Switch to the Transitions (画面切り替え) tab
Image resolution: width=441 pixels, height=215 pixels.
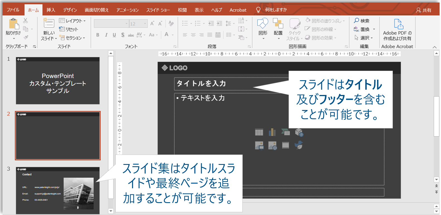[x=97, y=10]
